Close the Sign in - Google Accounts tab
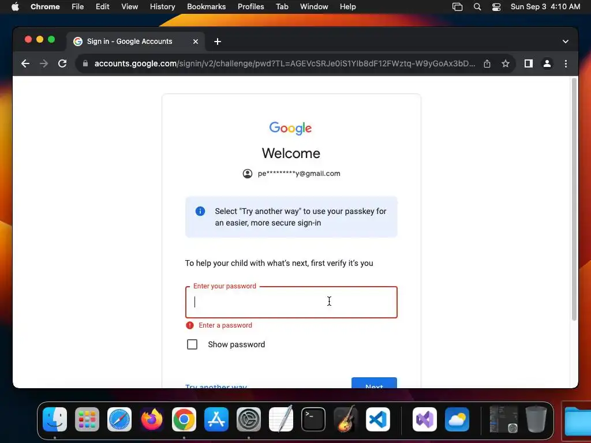This screenshot has width=591, height=443. [x=196, y=42]
